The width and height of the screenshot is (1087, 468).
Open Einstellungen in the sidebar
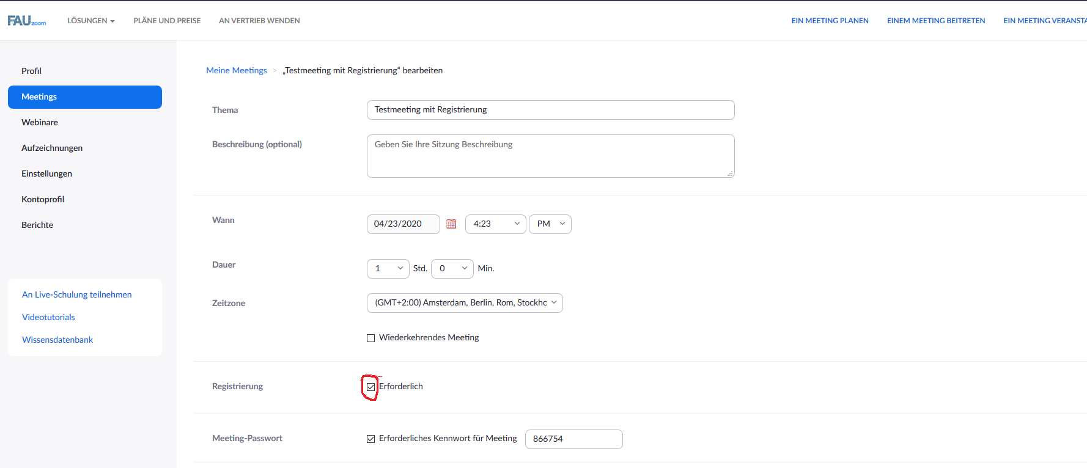[x=46, y=174]
